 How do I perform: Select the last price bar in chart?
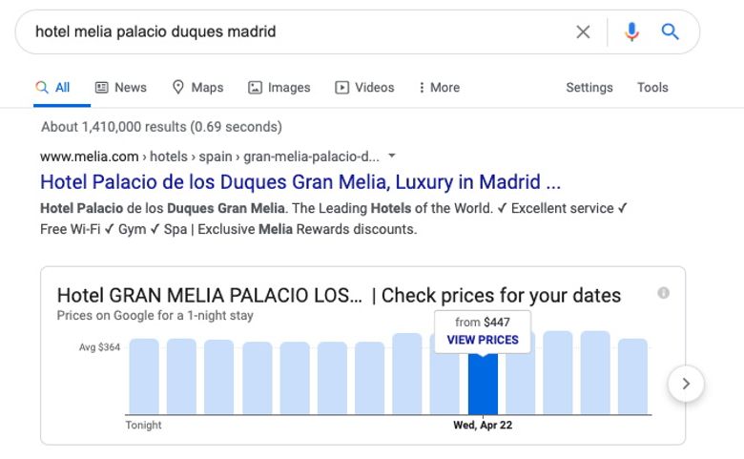(633, 376)
